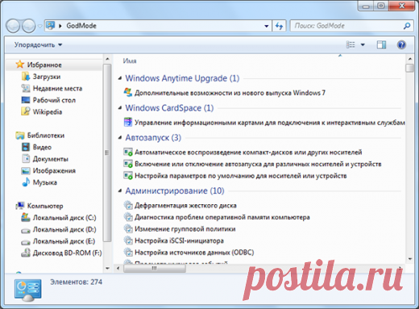
Task: Open the Документы library
Action: point(50,159)
